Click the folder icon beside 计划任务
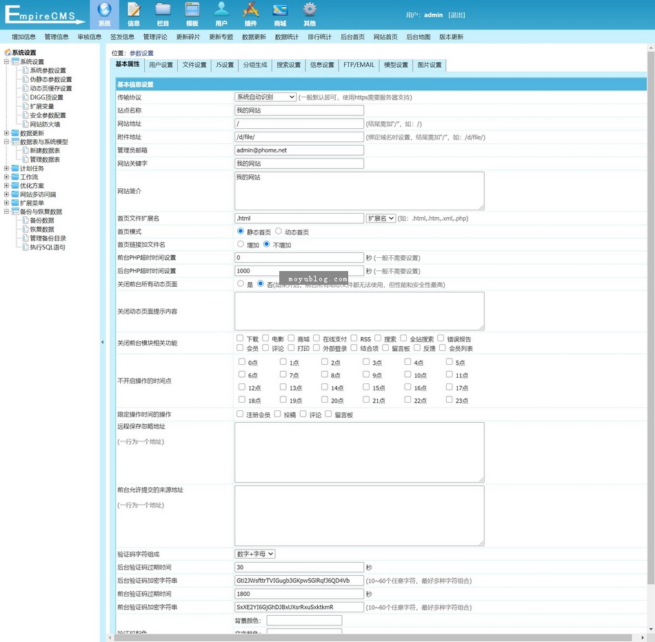655x642 pixels. tap(15, 168)
